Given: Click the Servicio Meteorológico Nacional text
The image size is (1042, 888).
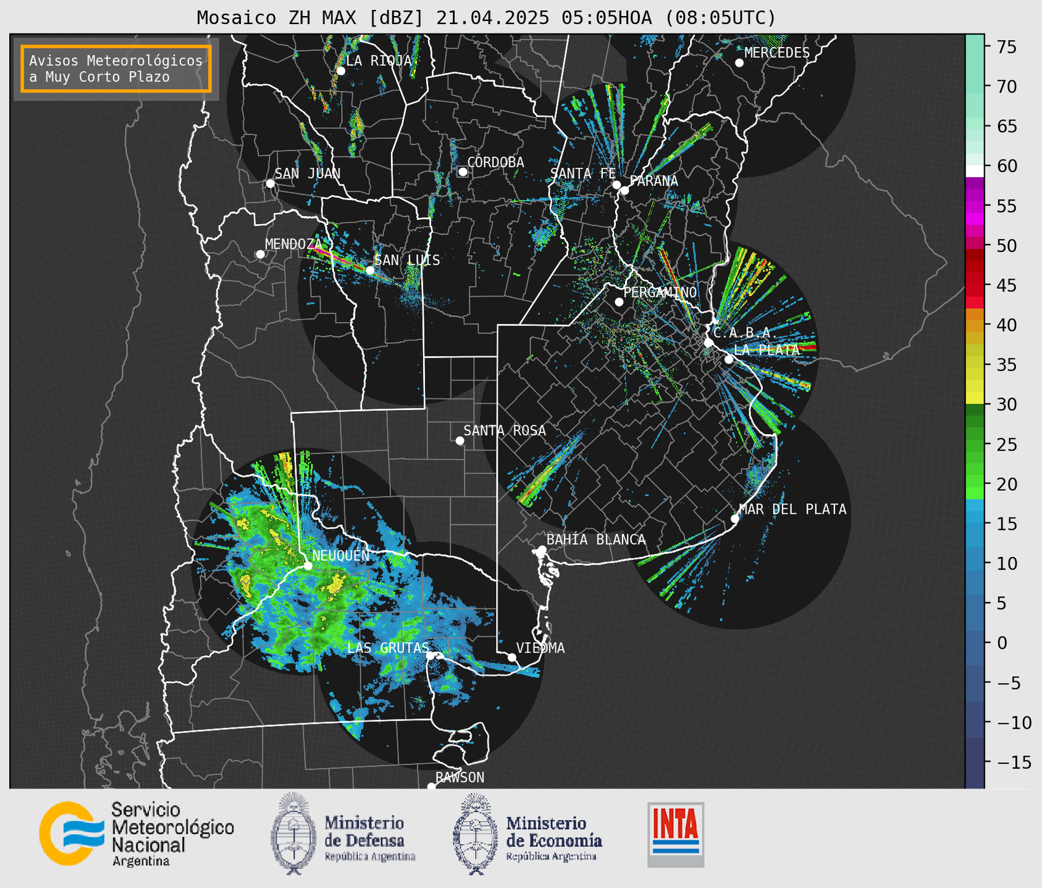Looking at the screenshot, I should tap(172, 834).
